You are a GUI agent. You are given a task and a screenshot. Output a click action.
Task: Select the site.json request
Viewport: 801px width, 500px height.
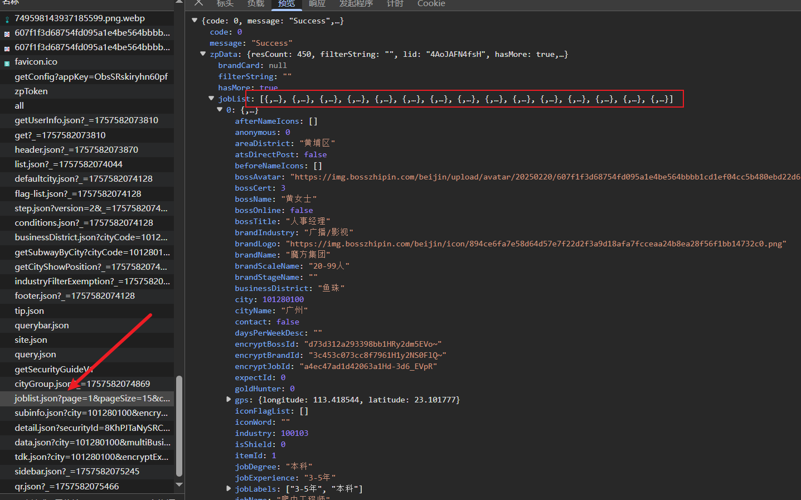tap(87, 340)
